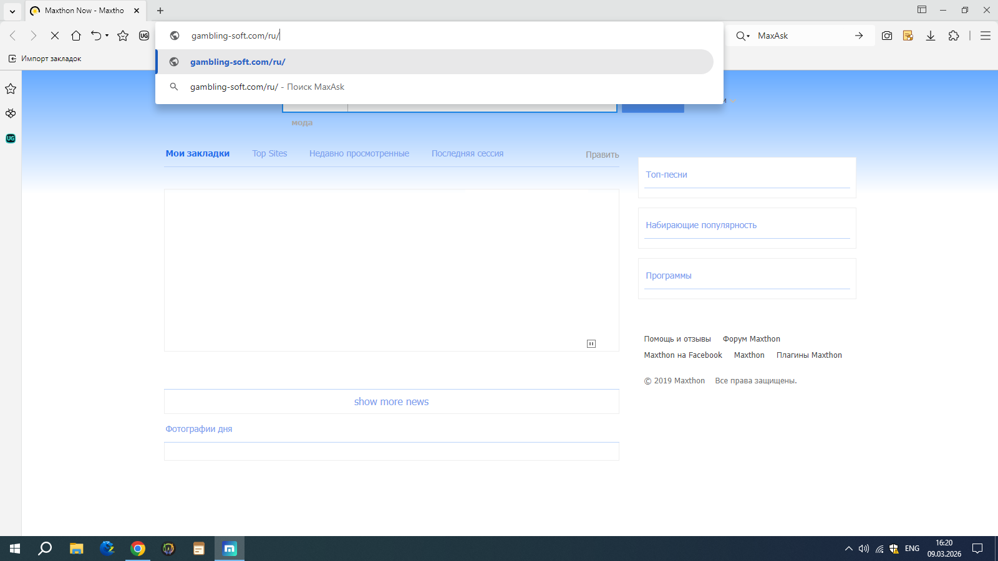Select the gambling-soft.com/ru/ URL suggestion

pyautogui.click(x=435, y=62)
